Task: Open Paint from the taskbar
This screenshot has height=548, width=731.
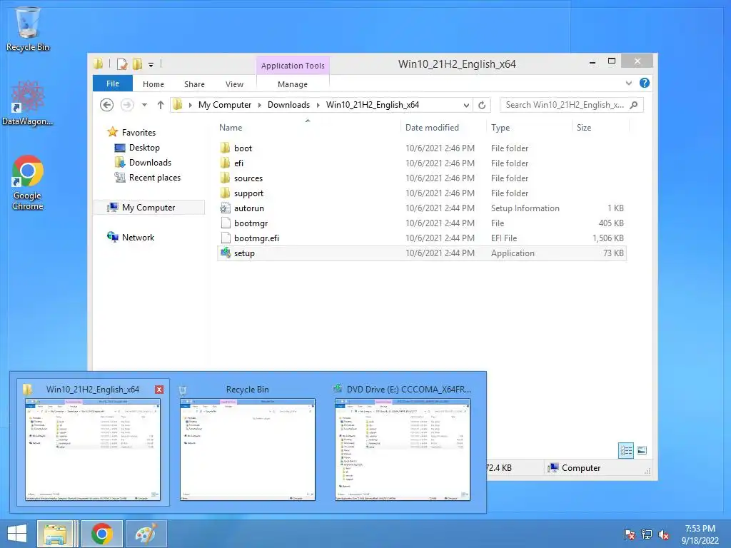Action: click(x=146, y=534)
